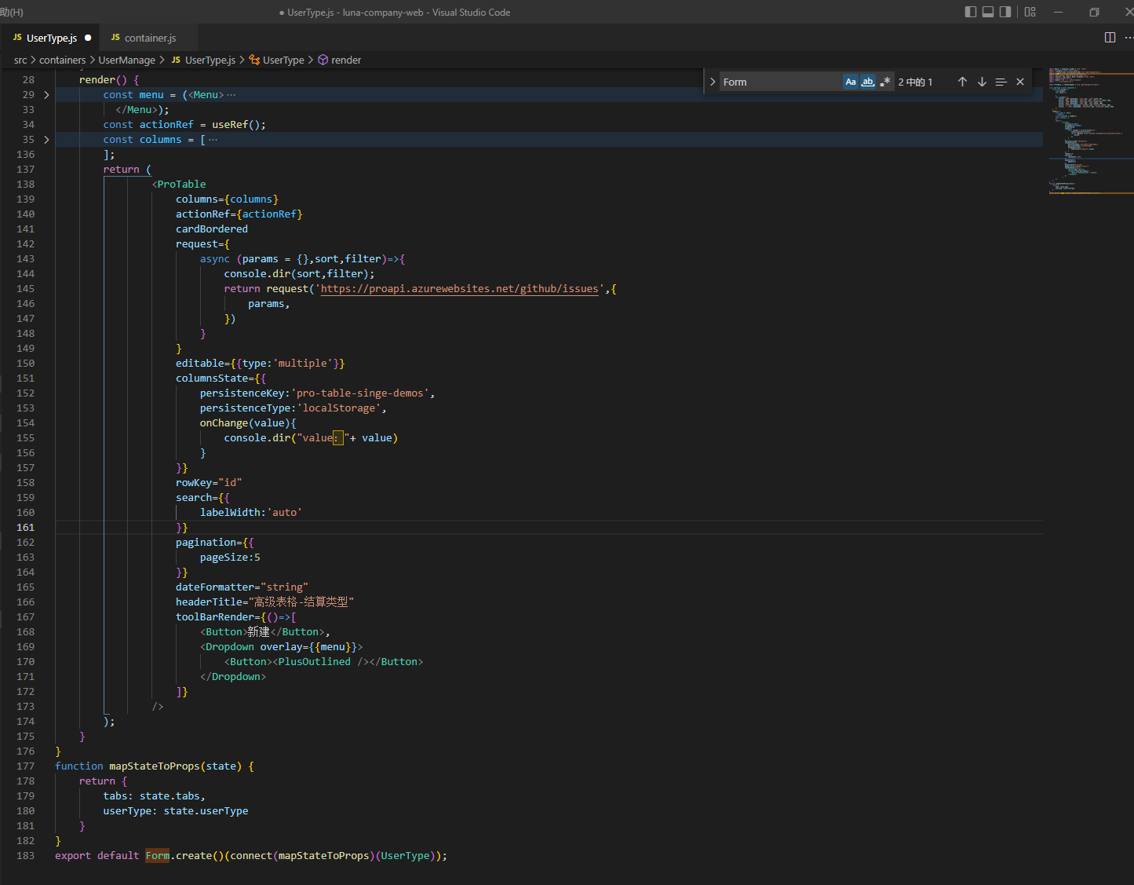Switch to the UserType.js tab
Screen dimensions: 1134x885
(x=51, y=38)
